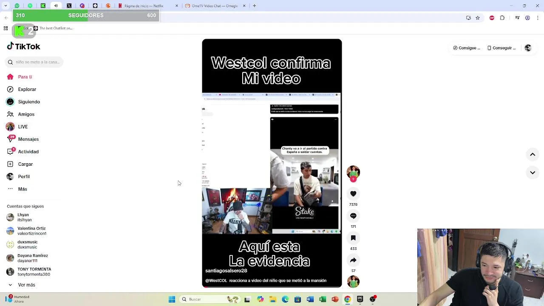Viewport: 544px width, 306px height.
Task: Go to the previous video with the up chevron
Action: (x=533, y=155)
